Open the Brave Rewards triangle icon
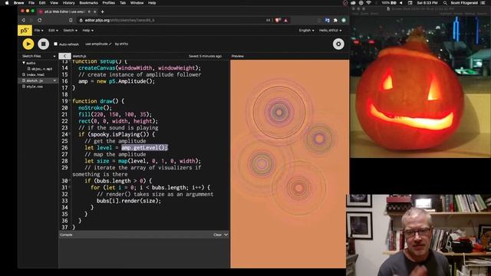 286,21
